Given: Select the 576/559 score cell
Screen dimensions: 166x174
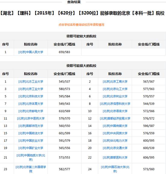Looking at the screenshot, I should point(149,133).
